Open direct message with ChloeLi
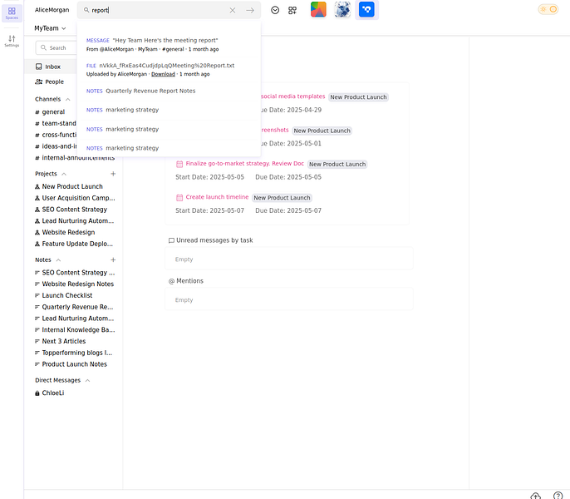The height and width of the screenshot is (499, 570). tap(50, 393)
